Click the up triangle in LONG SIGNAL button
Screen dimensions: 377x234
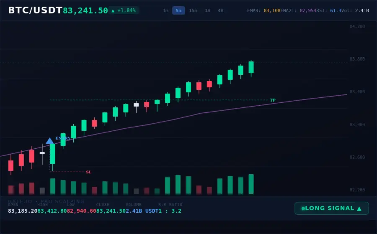coord(359,209)
